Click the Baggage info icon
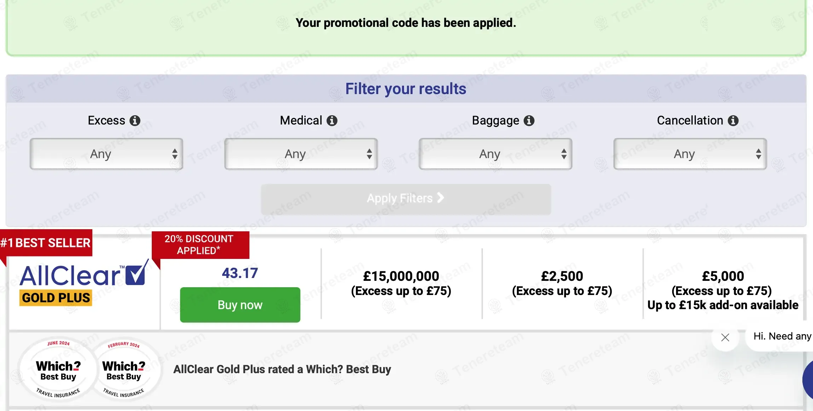This screenshot has width=813, height=411. [529, 121]
